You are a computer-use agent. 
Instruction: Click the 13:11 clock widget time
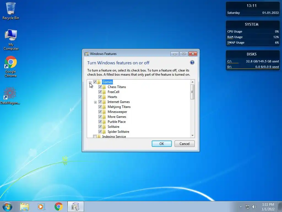tap(251, 6)
